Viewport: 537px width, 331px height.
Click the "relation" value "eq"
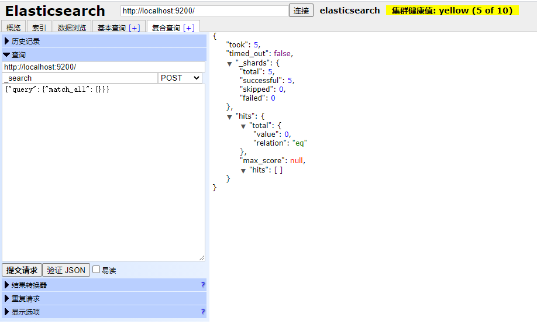pyautogui.click(x=300, y=143)
